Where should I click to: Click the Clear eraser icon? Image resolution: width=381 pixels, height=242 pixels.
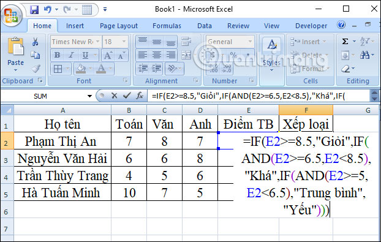coord(345,69)
